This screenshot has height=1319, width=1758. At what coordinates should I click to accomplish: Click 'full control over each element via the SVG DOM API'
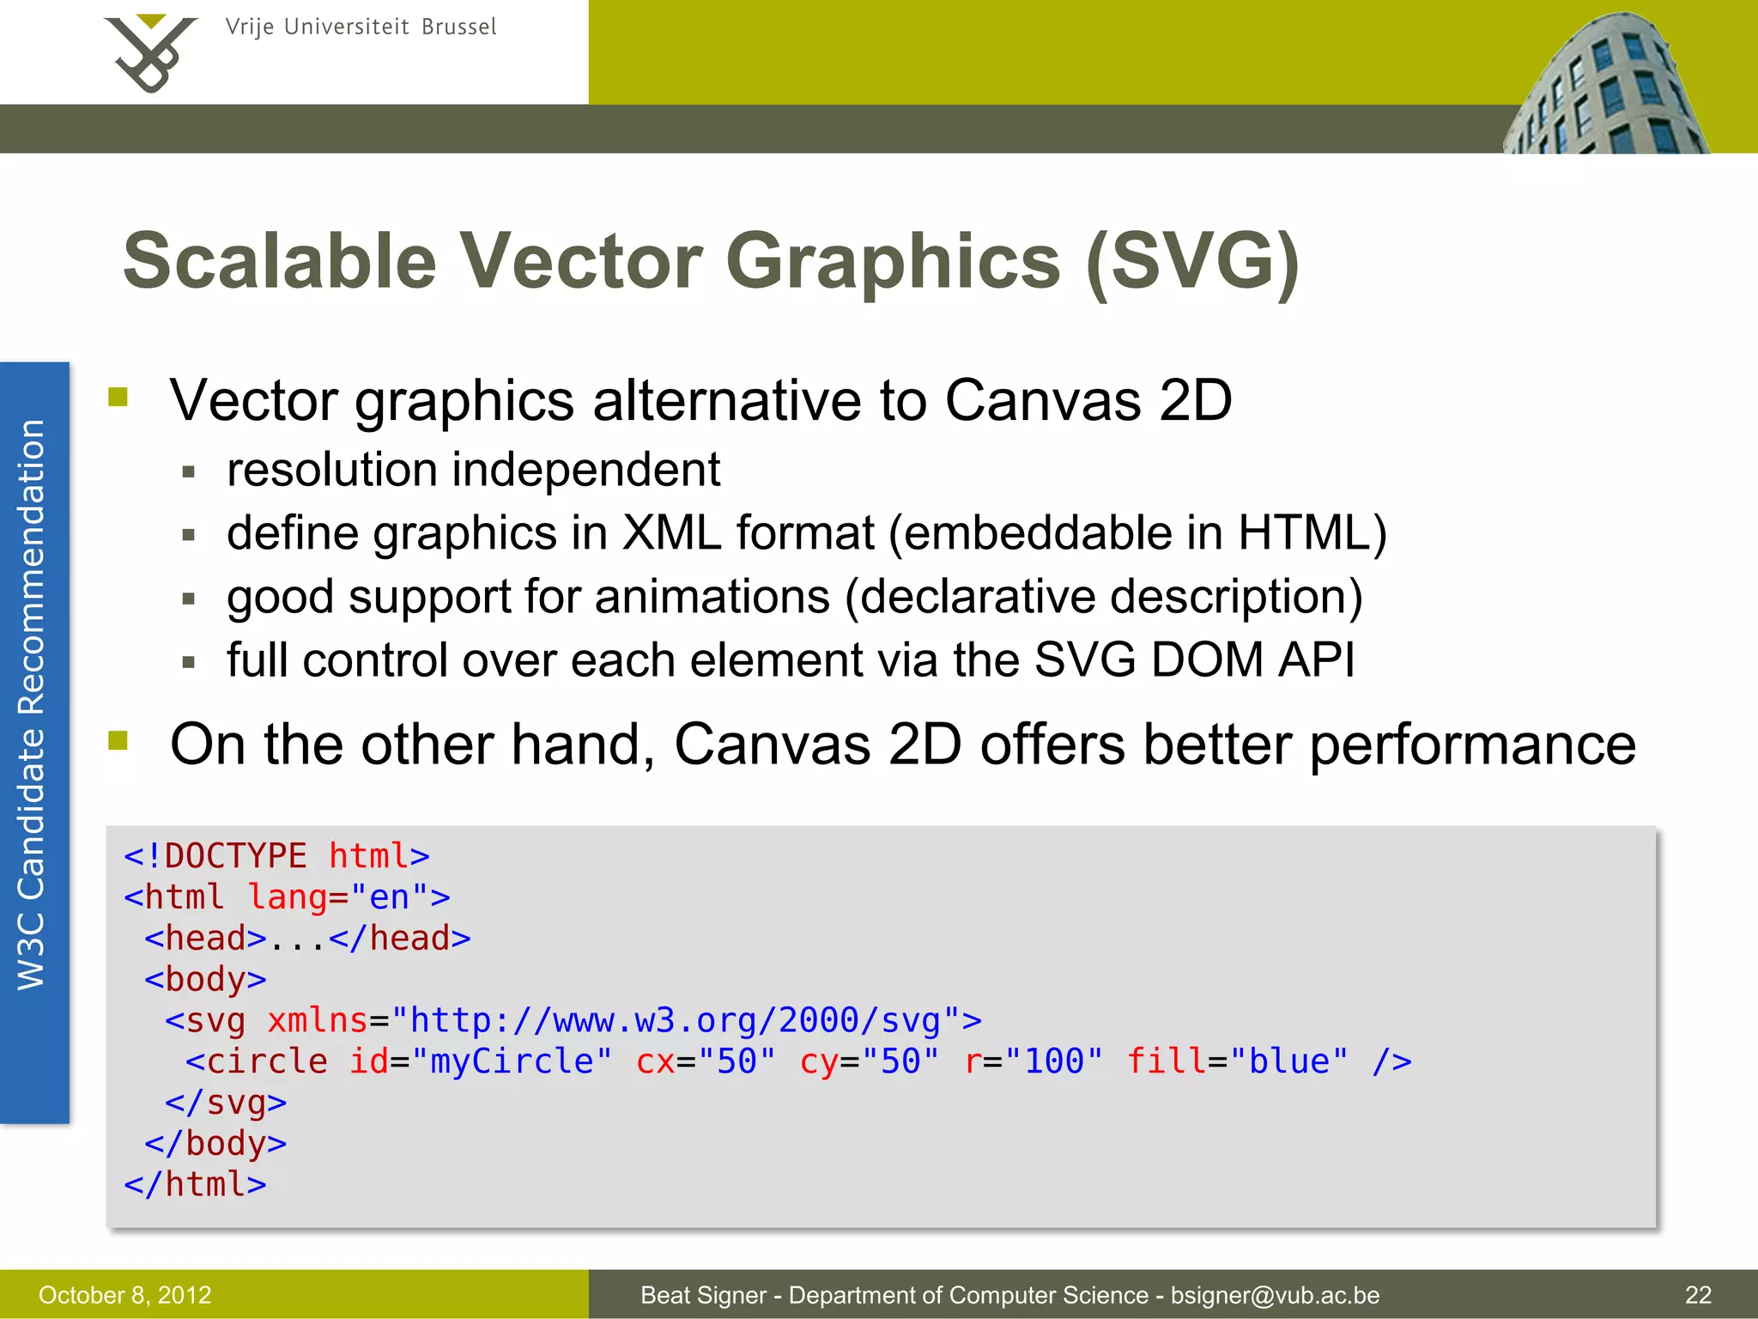pyautogui.click(x=791, y=659)
